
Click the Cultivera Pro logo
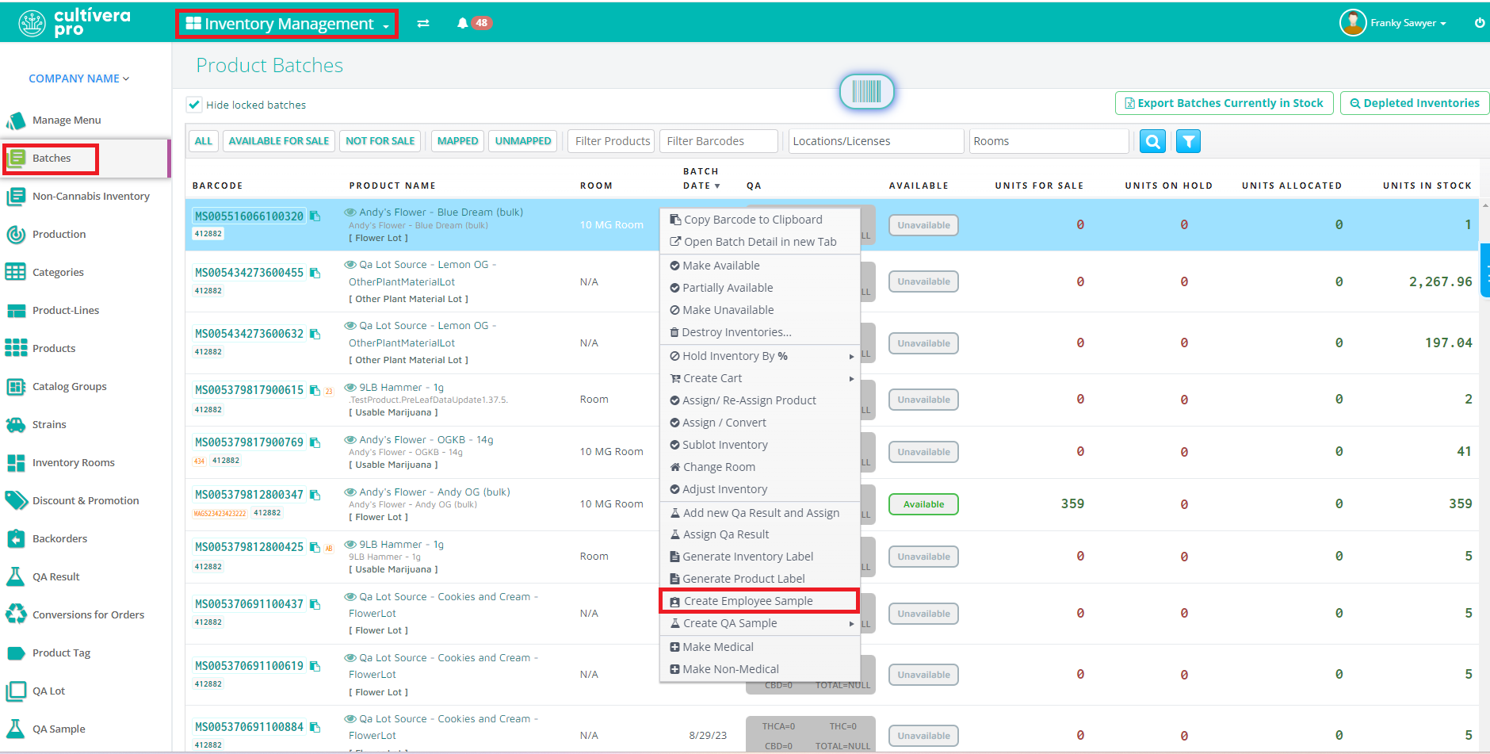point(74,23)
